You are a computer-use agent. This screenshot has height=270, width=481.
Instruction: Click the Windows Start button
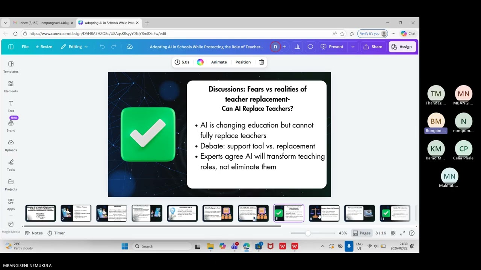(125, 246)
